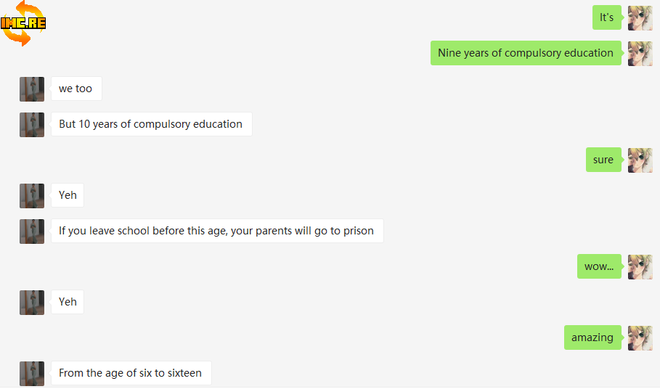Click avatar next to "Nine years of compulsory education"
The height and width of the screenshot is (389, 660).
click(x=640, y=54)
